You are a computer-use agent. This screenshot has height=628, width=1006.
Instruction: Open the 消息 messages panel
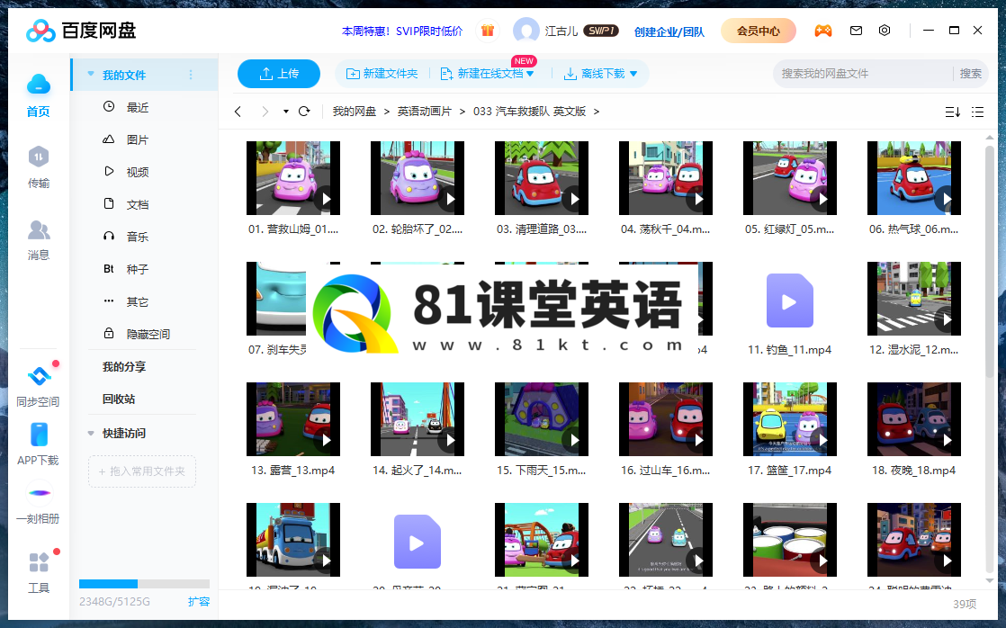pos(39,229)
